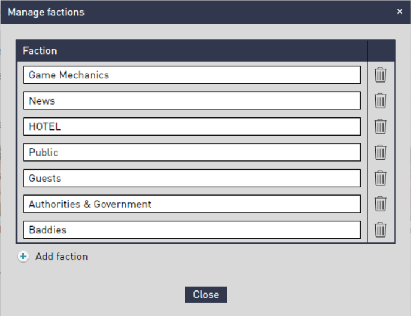Click the Add faction label
411x316 pixels.
(61, 256)
